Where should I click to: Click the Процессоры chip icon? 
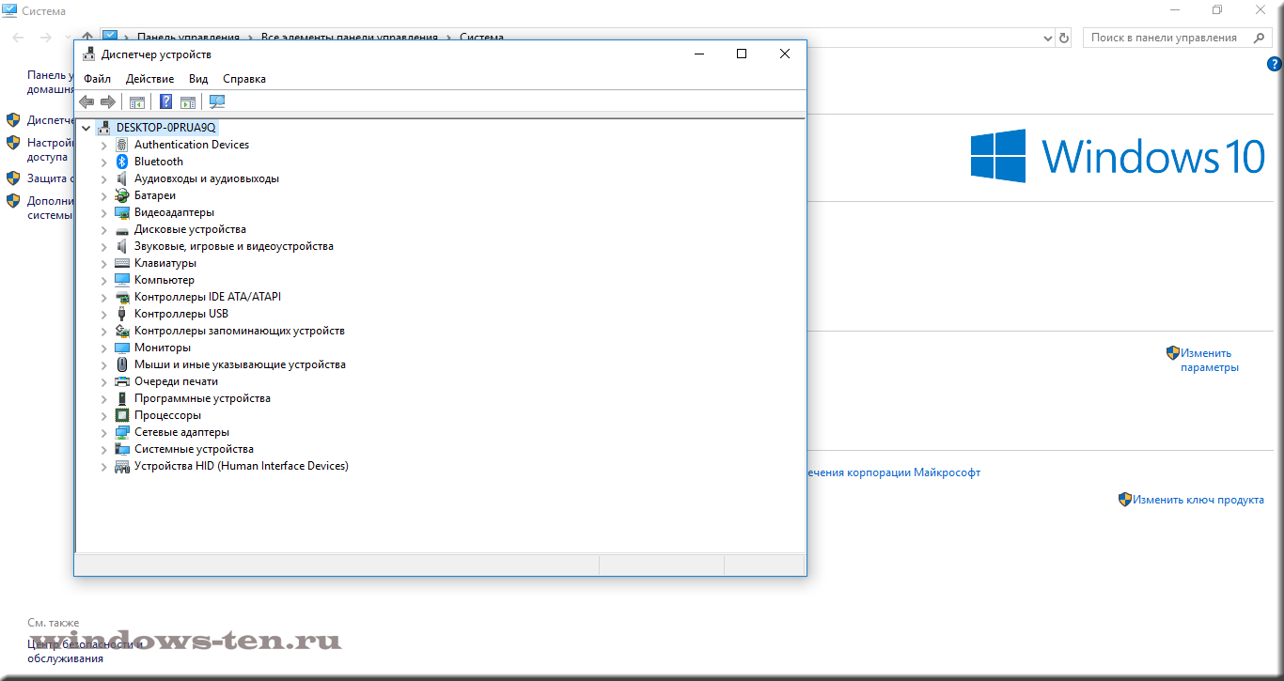(122, 415)
